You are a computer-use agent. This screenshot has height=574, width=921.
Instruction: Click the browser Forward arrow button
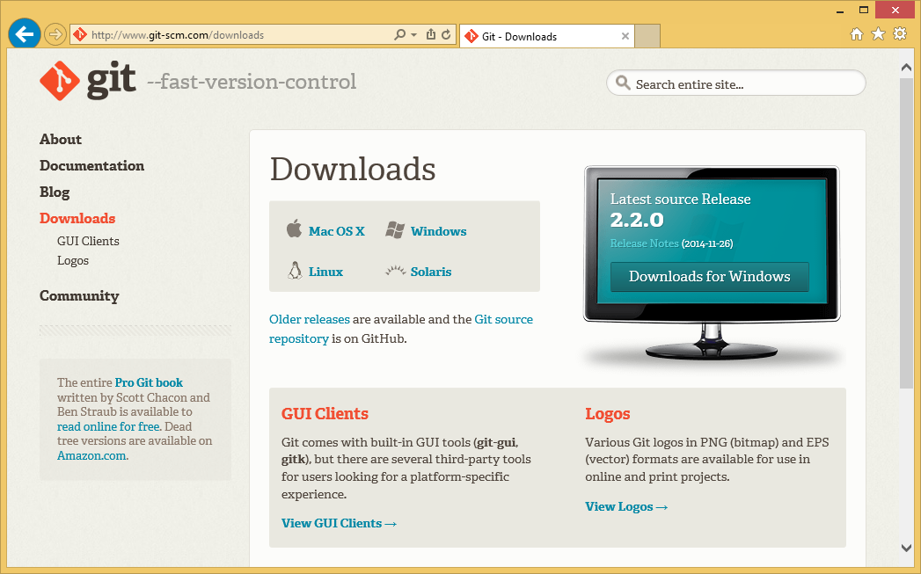(x=55, y=34)
